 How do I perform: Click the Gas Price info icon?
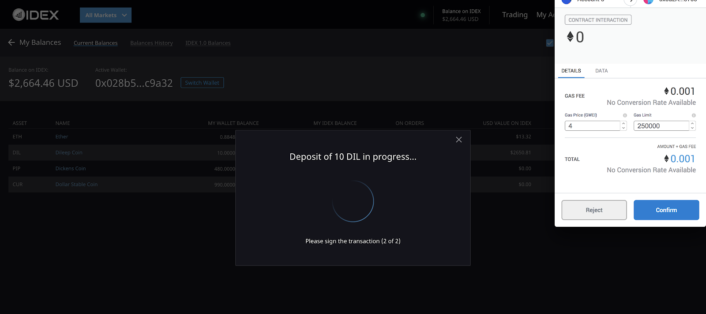(625, 115)
